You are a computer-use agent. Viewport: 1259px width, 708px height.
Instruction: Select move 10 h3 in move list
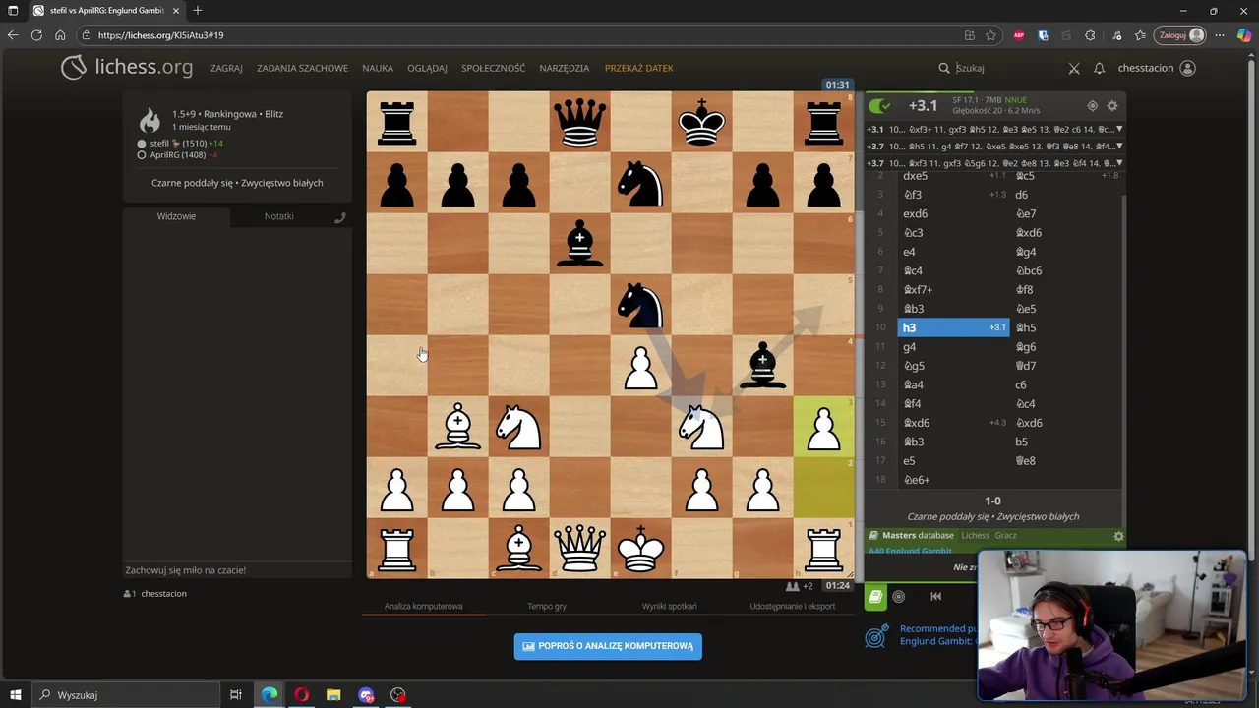click(953, 327)
